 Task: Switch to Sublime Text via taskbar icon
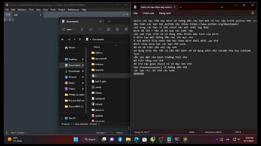[185, 140]
